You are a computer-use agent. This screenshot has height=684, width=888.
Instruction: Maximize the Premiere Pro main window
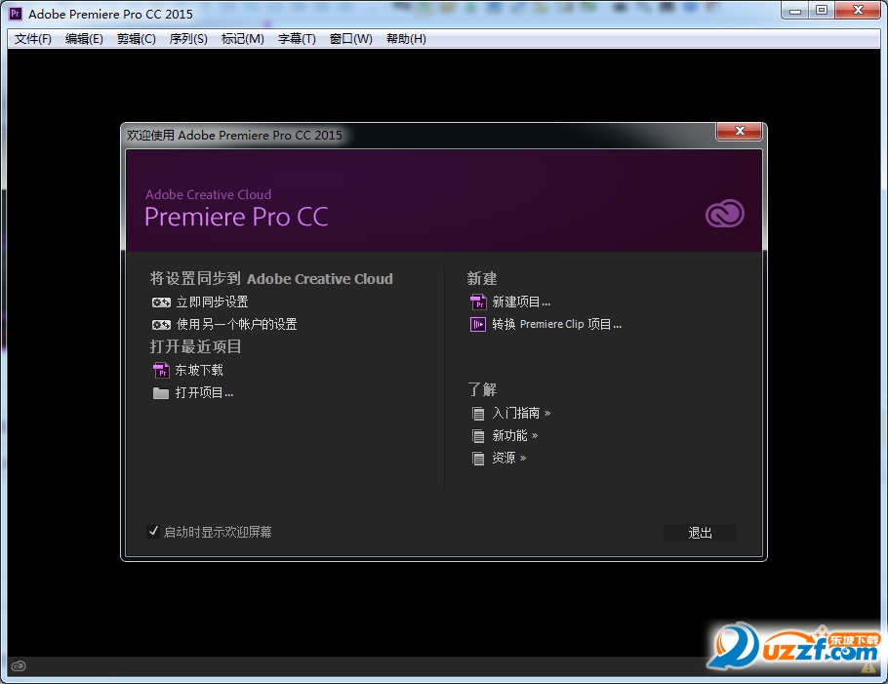pos(822,11)
